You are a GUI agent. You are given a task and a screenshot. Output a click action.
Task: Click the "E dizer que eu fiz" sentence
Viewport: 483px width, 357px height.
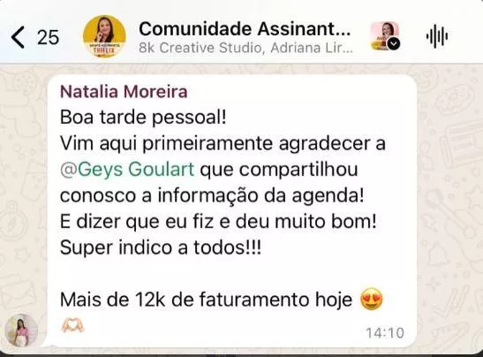point(137,222)
